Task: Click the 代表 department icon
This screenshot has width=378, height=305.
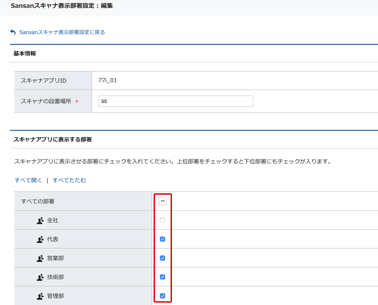Action: point(40,239)
